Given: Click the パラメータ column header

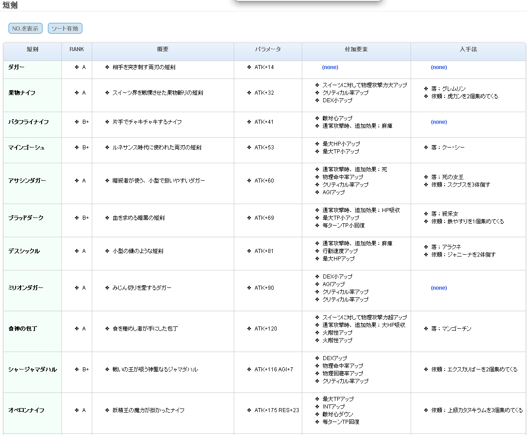Looking at the screenshot, I should pos(268,49).
